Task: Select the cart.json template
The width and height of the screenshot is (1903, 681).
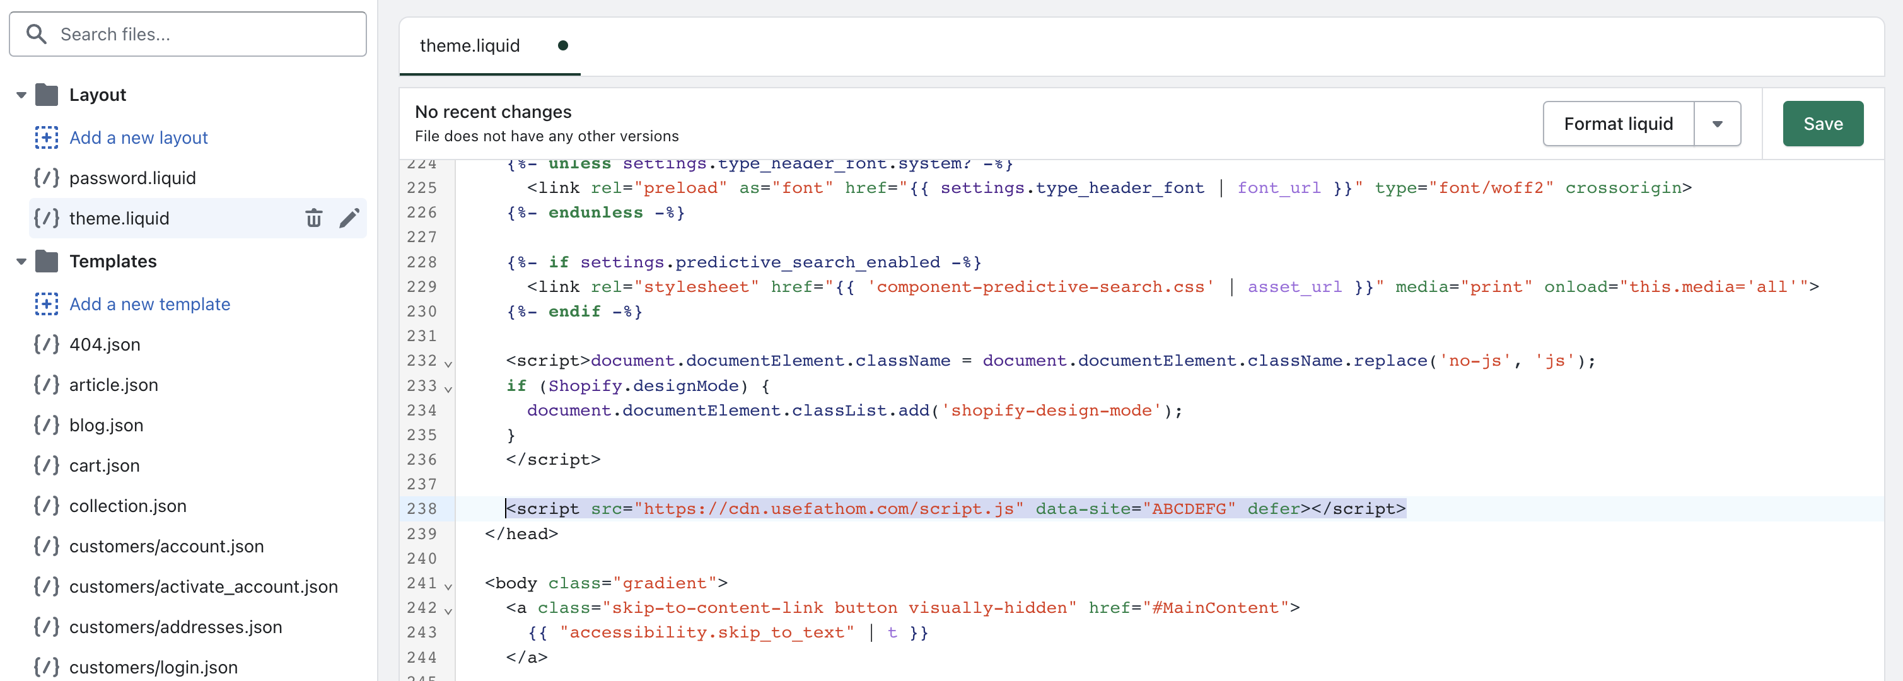Action: (103, 463)
